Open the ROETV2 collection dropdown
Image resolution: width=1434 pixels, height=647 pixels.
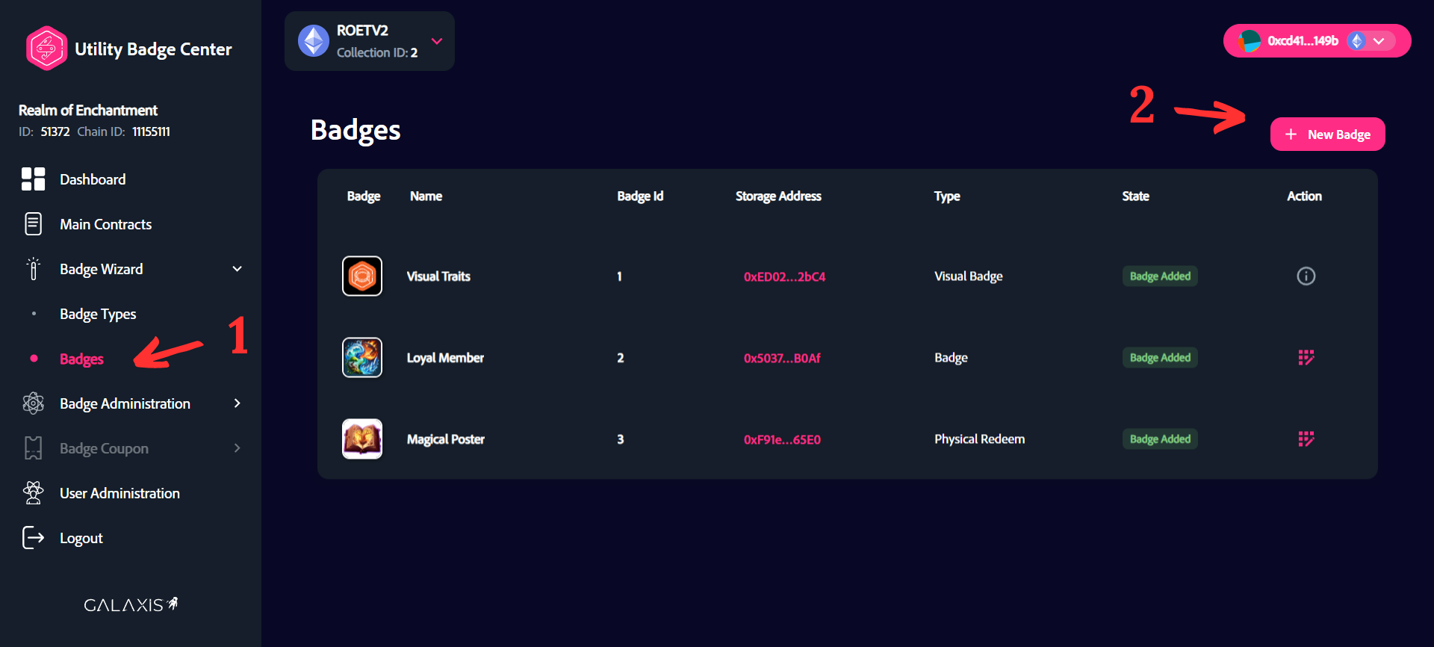[x=437, y=41]
